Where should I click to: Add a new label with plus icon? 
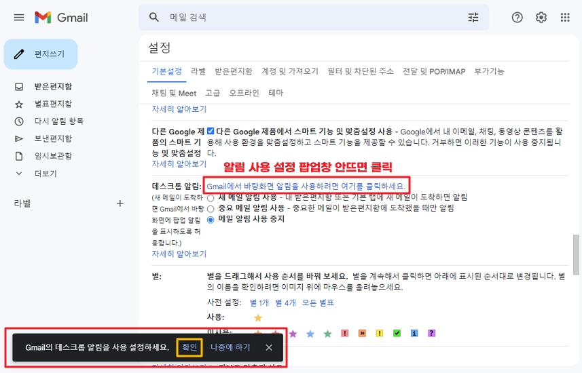(x=120, y=203)
